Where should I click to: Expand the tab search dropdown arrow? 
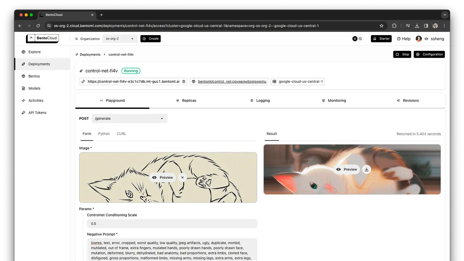pyautogui.click(x=444, y=15)
